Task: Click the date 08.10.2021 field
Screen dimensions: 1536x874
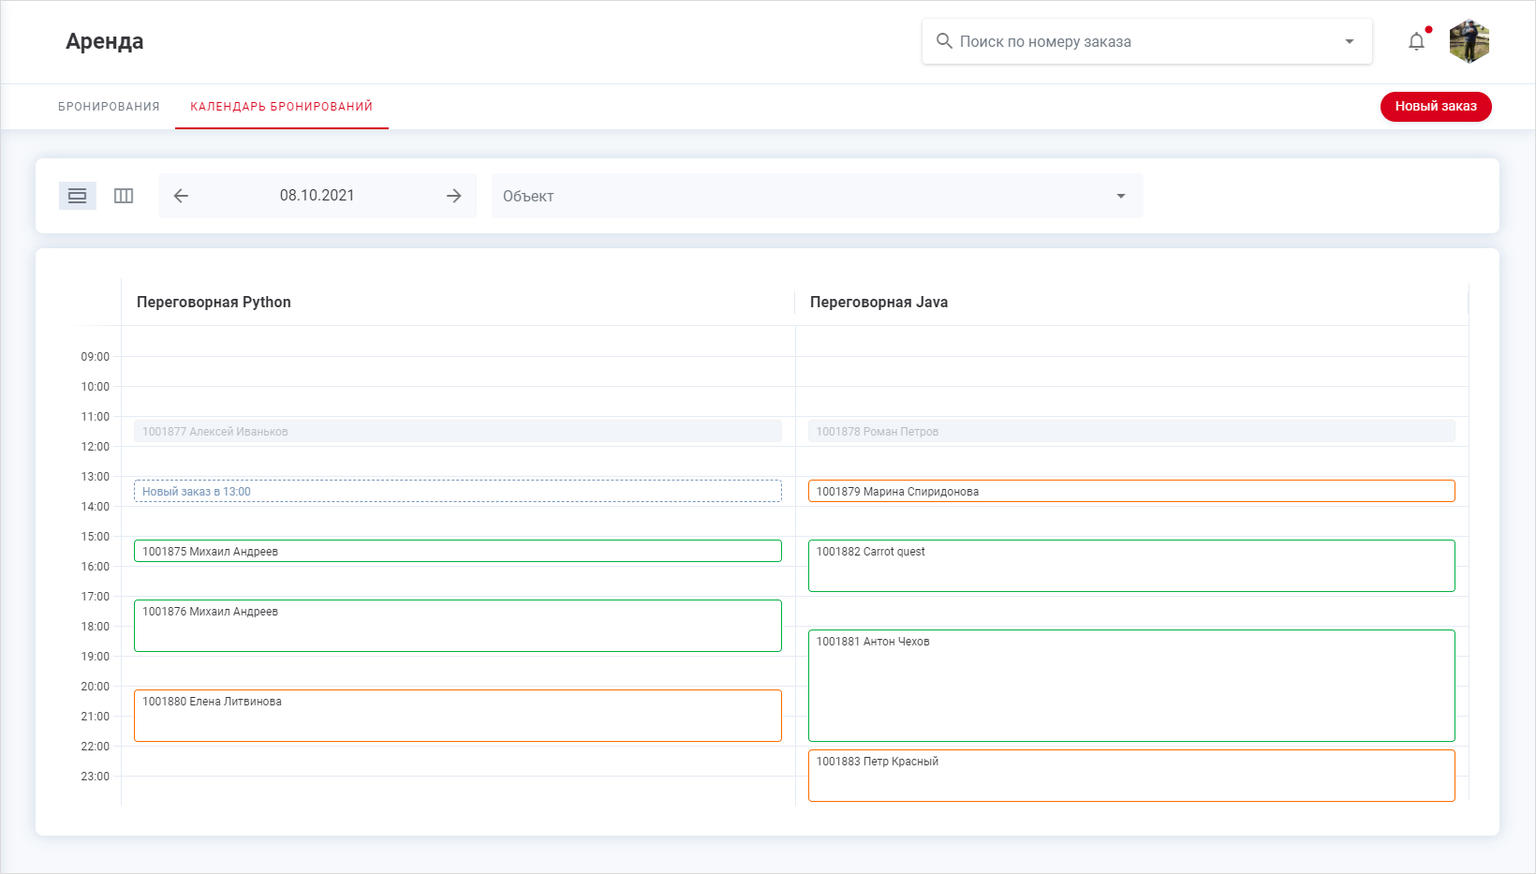Action: [x=317, y=196]
